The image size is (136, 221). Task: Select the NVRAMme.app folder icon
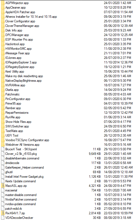click(3, 85)
